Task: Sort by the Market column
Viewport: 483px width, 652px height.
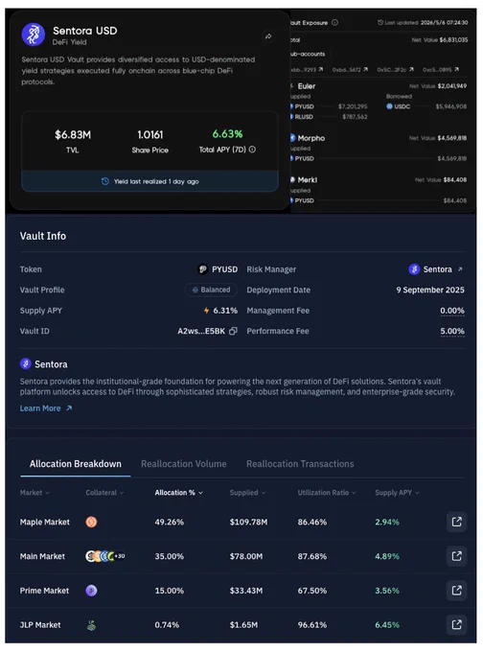Action: (34, 493)
